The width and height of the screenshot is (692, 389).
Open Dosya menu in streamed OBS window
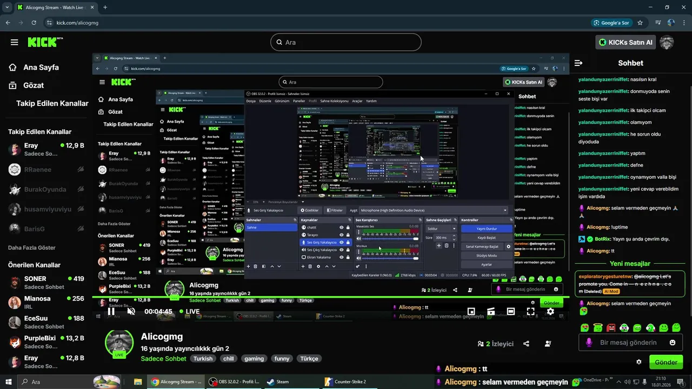(x=251, y=101)
